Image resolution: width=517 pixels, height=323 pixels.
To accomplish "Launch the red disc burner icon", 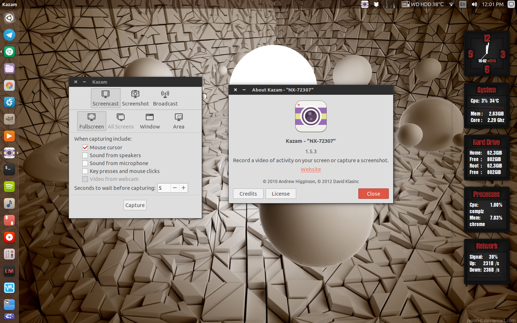I will [9, 237].
